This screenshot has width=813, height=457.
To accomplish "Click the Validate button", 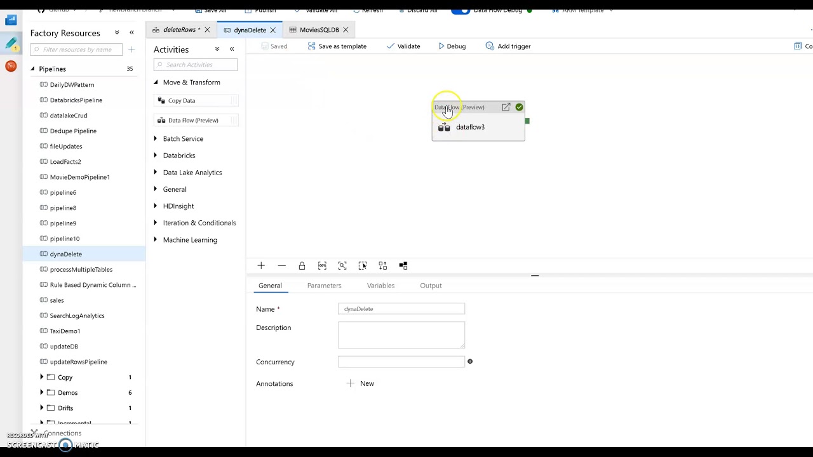I will pyautogui.click(x=403, y=46).
